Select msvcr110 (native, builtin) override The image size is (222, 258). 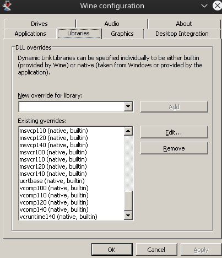coord(72,159)
